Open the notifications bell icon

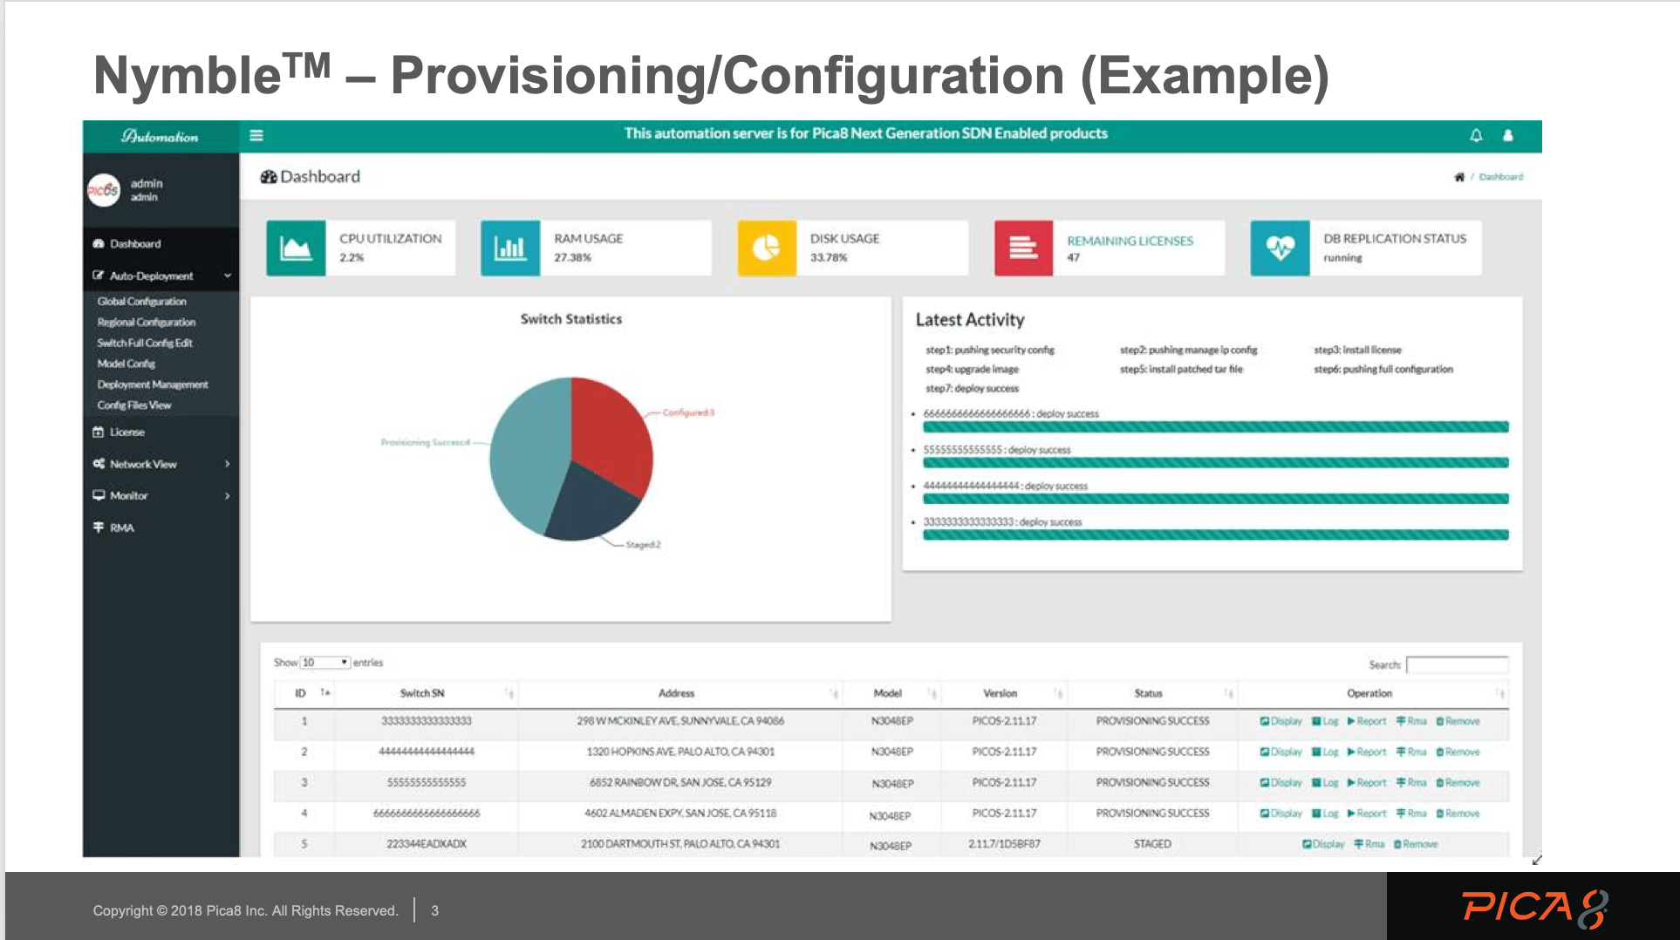click(x=1476, y=135)
